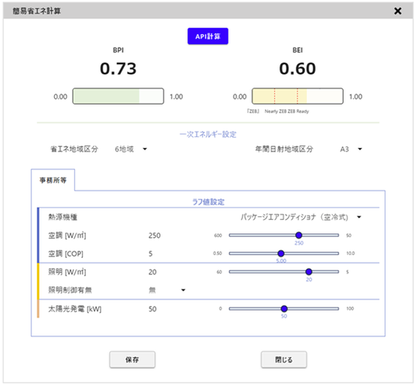Click the 保存 button
The height and width of the screenshot is (385, 415).
tap(132, 359)
